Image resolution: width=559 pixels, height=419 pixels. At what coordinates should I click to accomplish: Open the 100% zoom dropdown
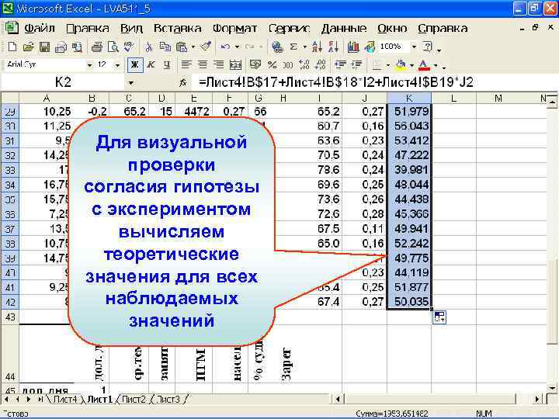pos(414,47)
